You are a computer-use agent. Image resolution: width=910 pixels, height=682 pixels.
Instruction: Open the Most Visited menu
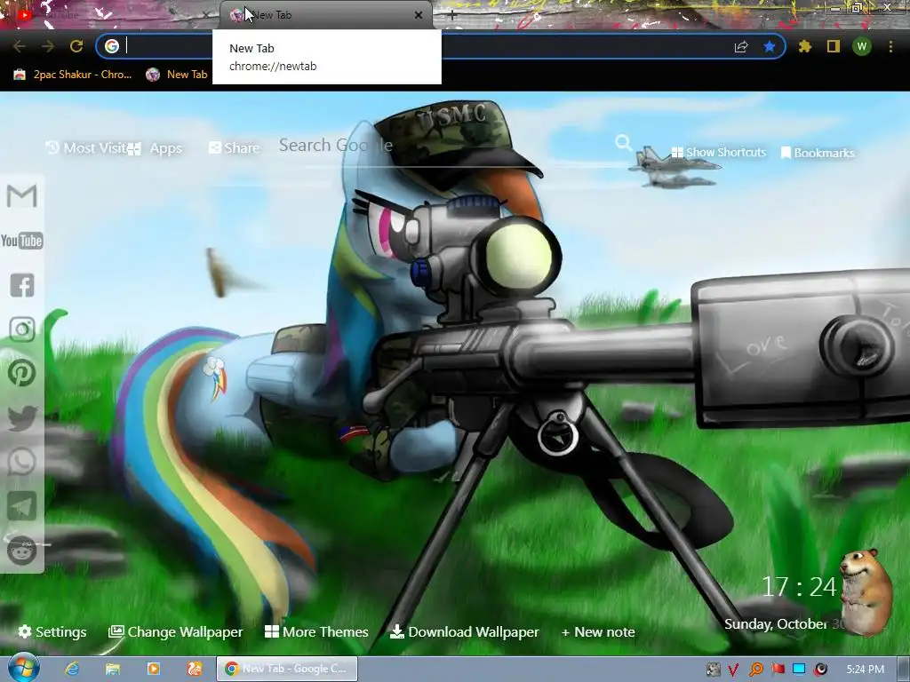(86, 148)
